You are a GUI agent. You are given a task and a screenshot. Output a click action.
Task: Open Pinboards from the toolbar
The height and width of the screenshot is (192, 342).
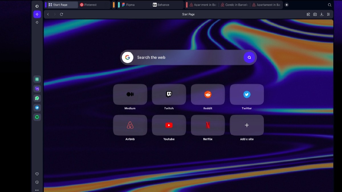click(x=308, y=14)
